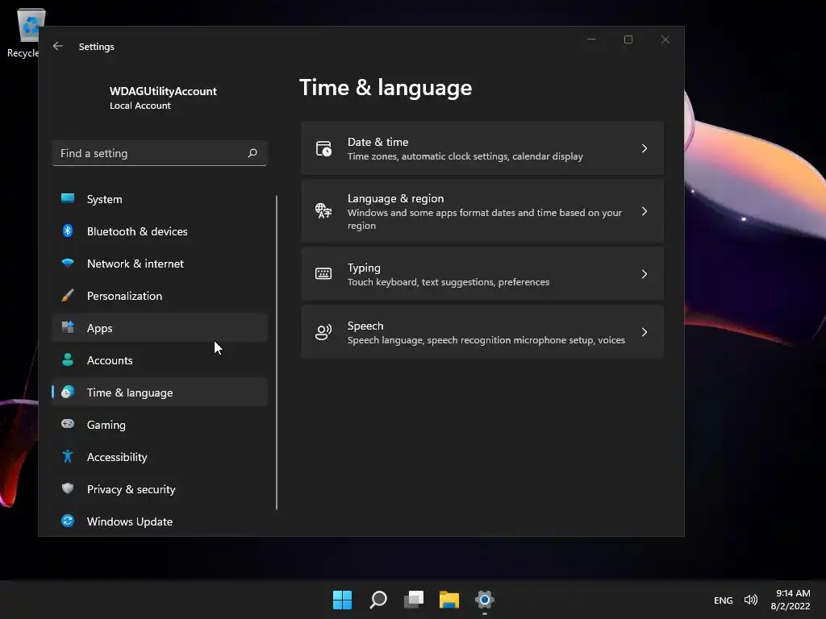Click the Bluetooth icon in sidebar

[x=68, y=231]
